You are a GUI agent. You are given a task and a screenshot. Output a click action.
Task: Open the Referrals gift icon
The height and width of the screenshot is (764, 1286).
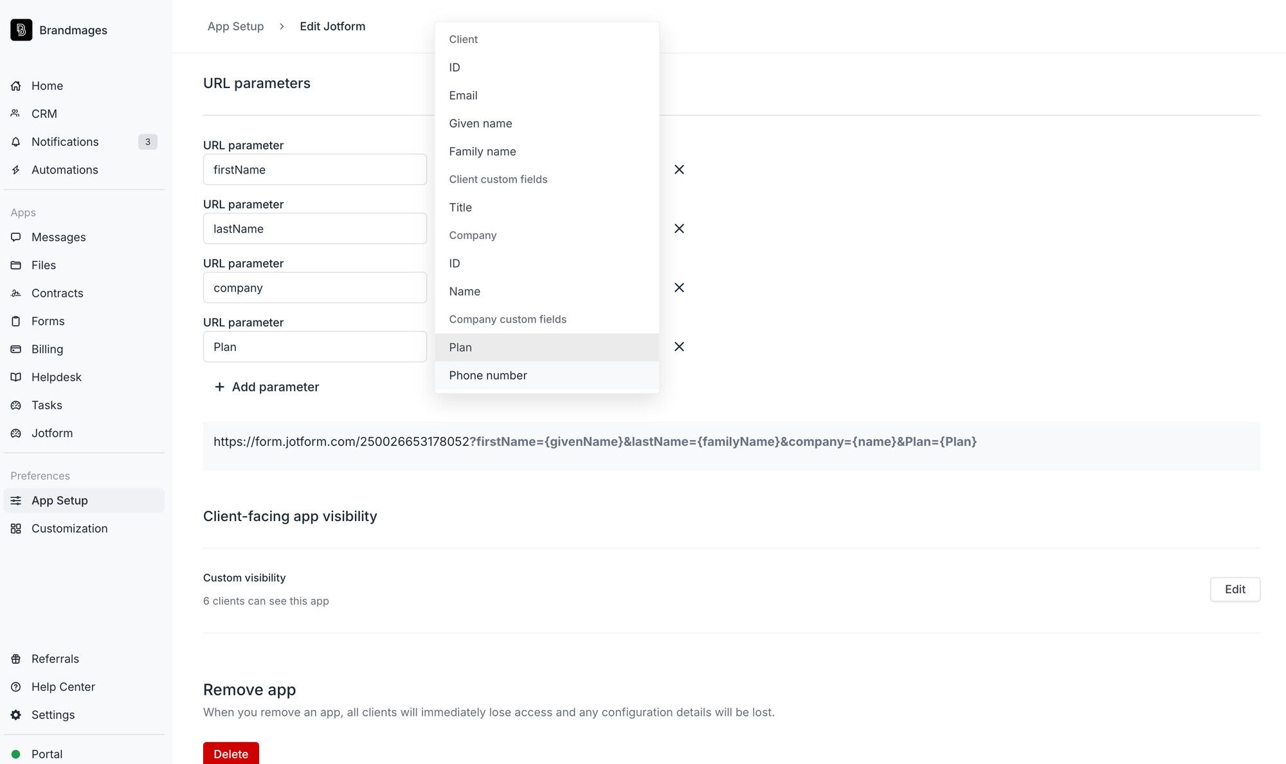pos(16,659)
